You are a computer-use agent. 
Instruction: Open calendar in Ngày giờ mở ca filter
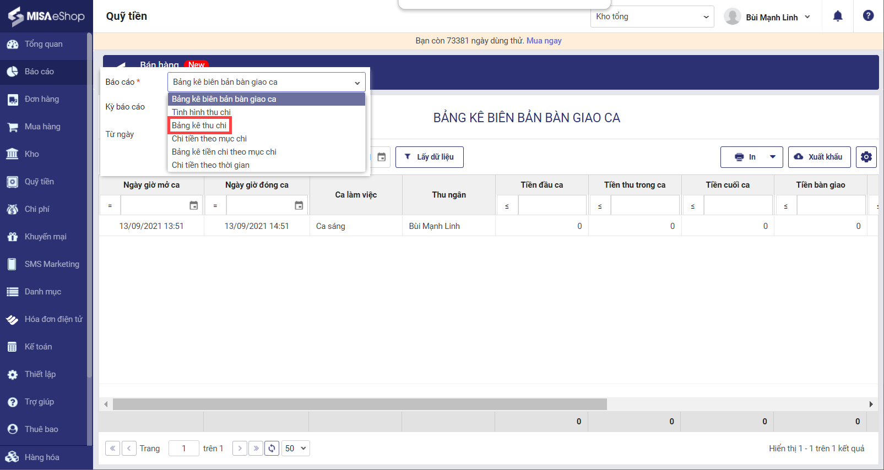194,205
